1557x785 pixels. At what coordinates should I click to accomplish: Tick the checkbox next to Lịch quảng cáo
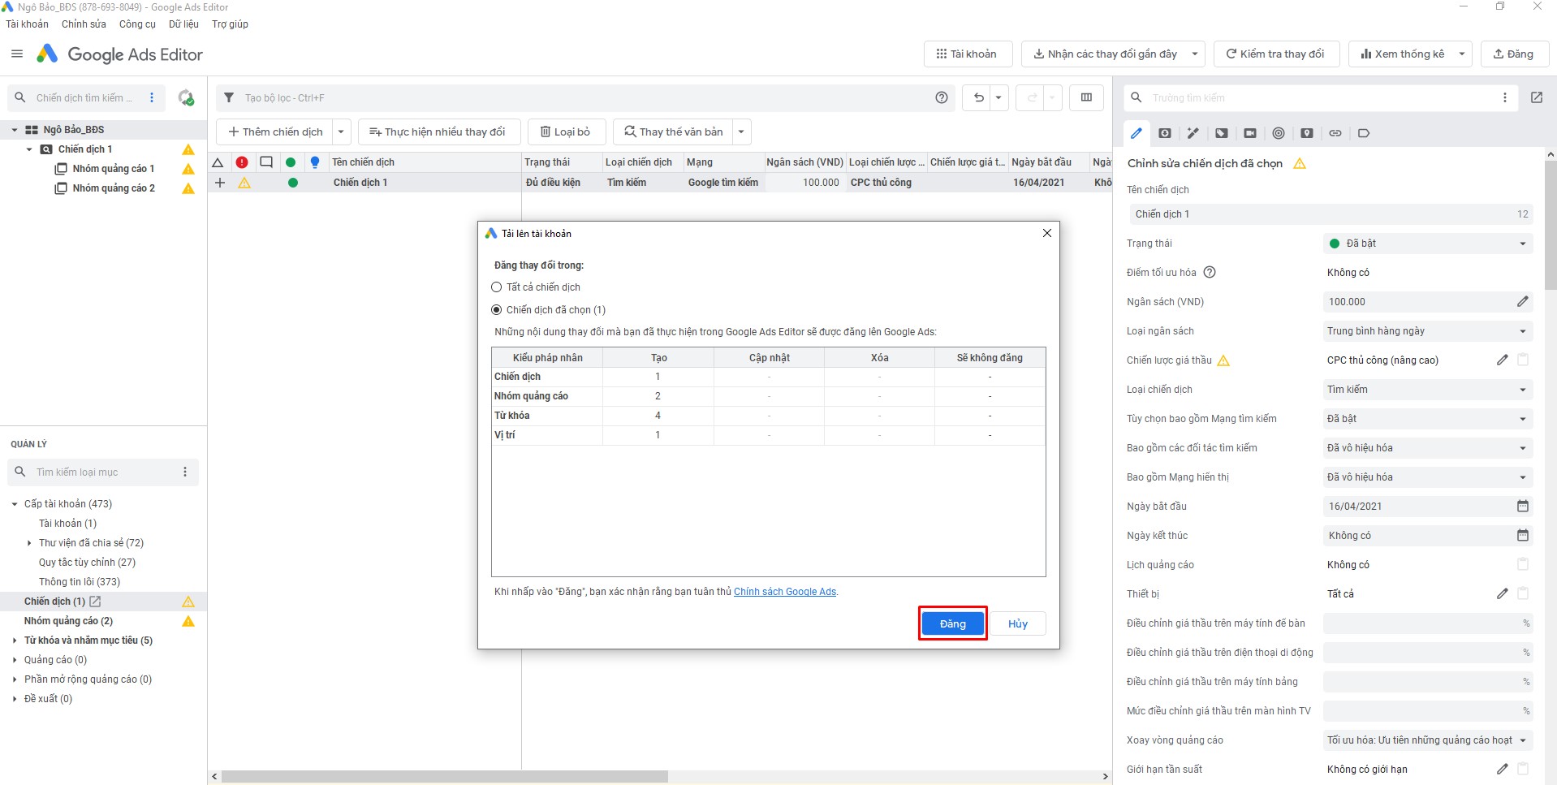click(1523, 565)
